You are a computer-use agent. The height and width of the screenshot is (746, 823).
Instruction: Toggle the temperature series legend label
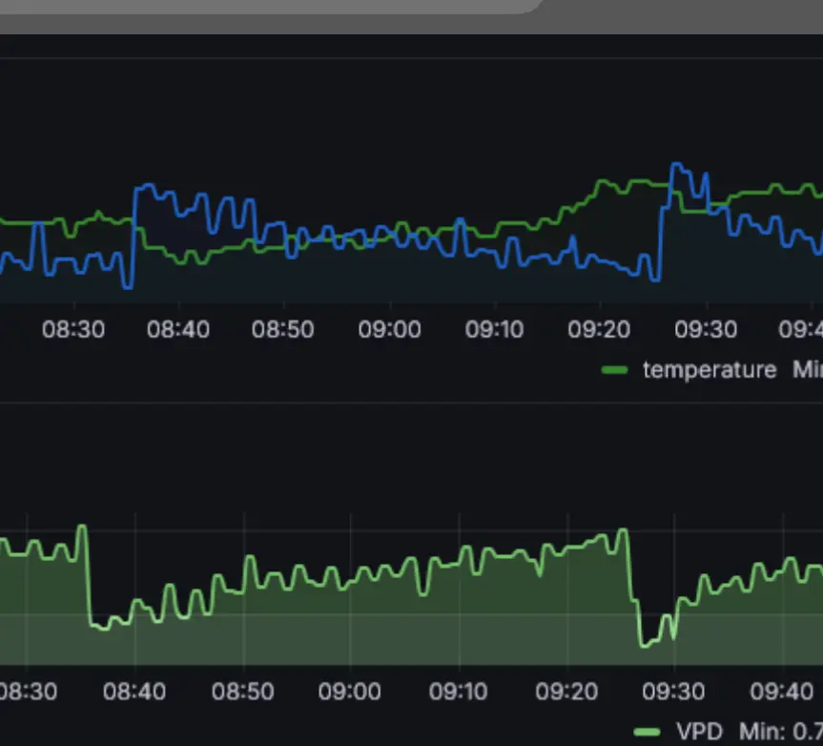click(709, 370)
